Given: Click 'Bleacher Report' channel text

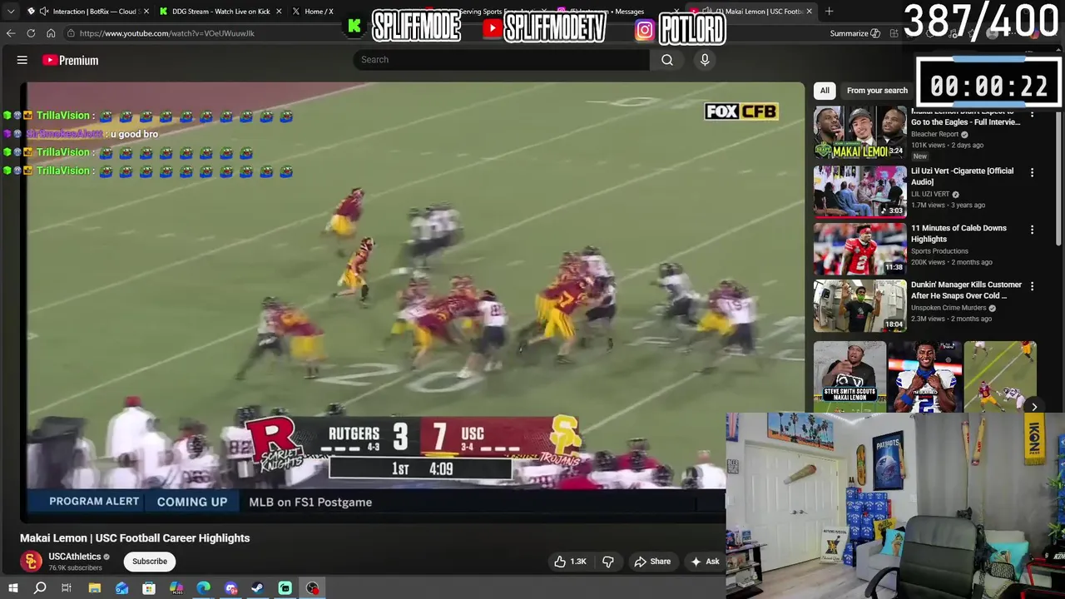Looking at the screenshot, I should point(935,134).
